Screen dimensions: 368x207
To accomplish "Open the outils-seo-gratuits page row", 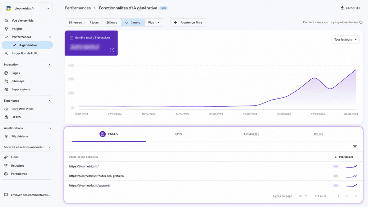I will pos(213,176).
